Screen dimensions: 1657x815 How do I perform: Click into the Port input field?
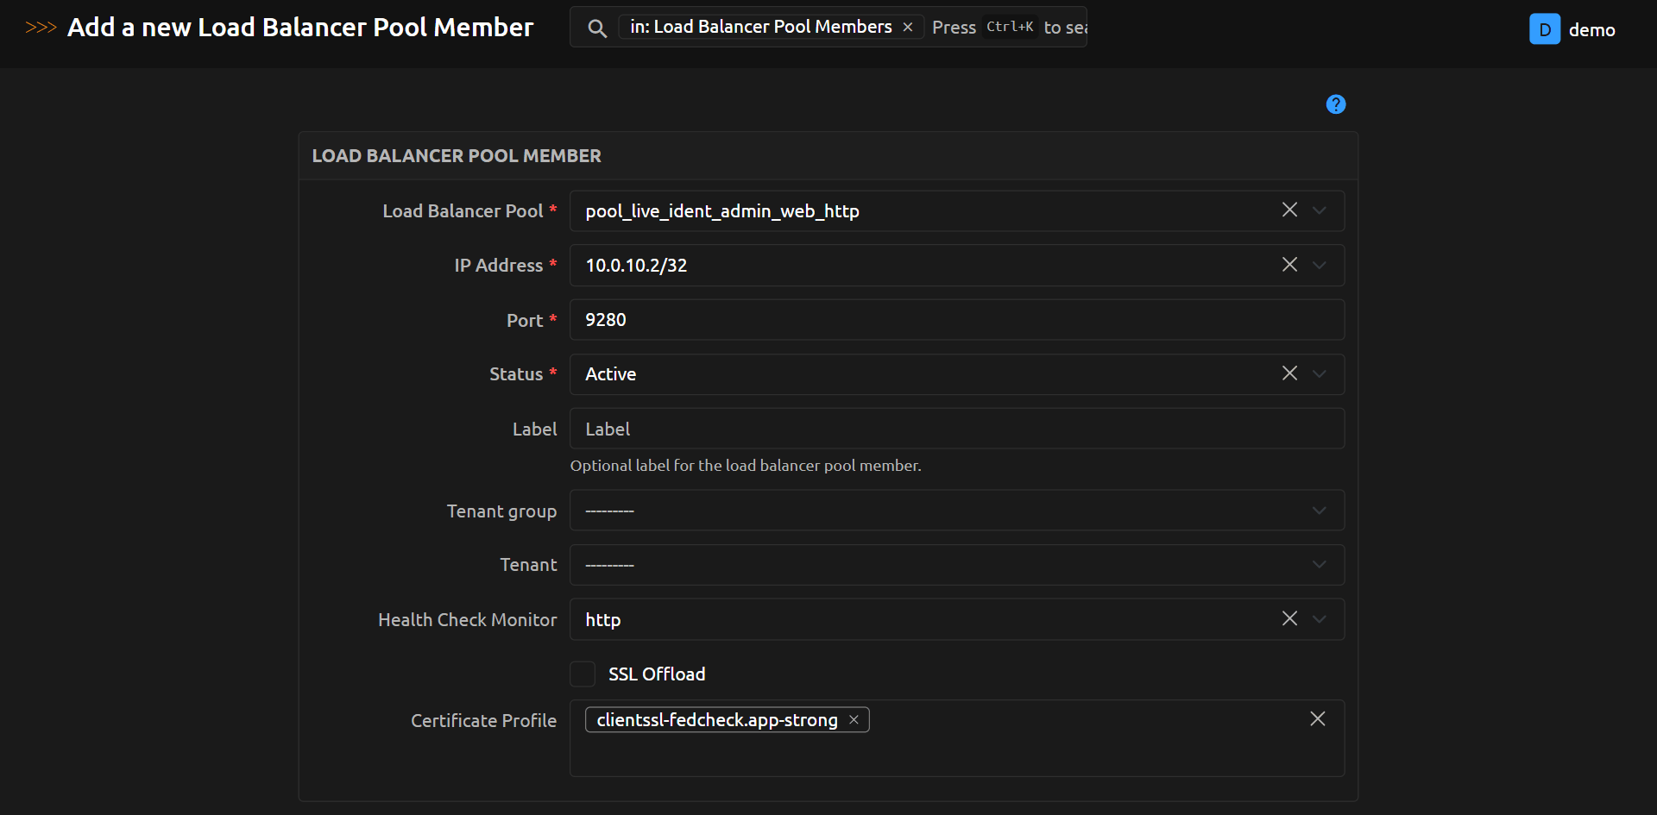click(956, 320)
